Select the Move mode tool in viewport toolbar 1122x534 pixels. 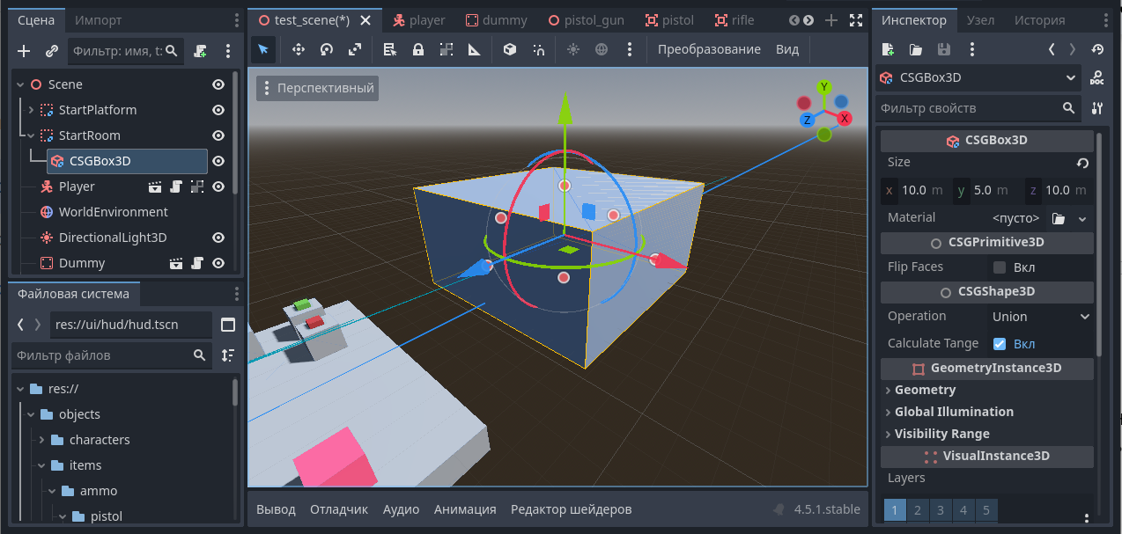(x=298, y=49)
